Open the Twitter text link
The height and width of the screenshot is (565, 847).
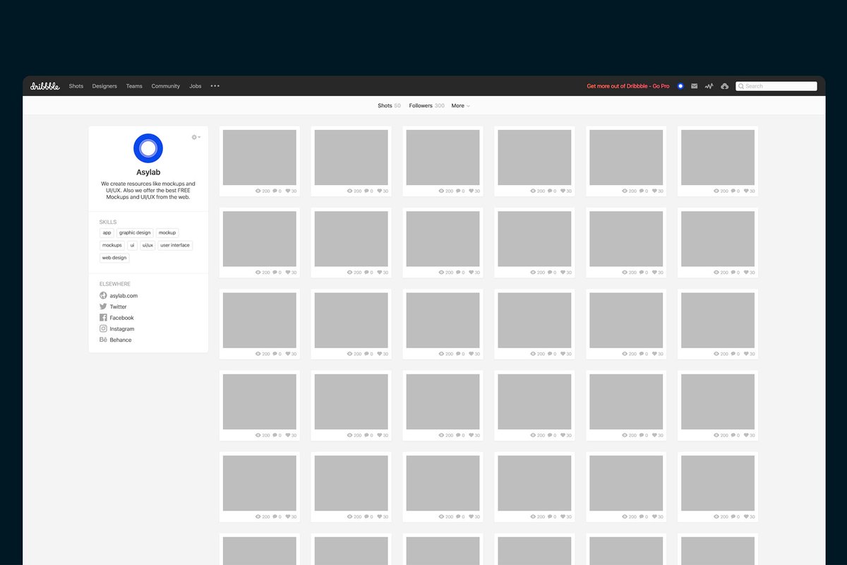tap(119, 307)
